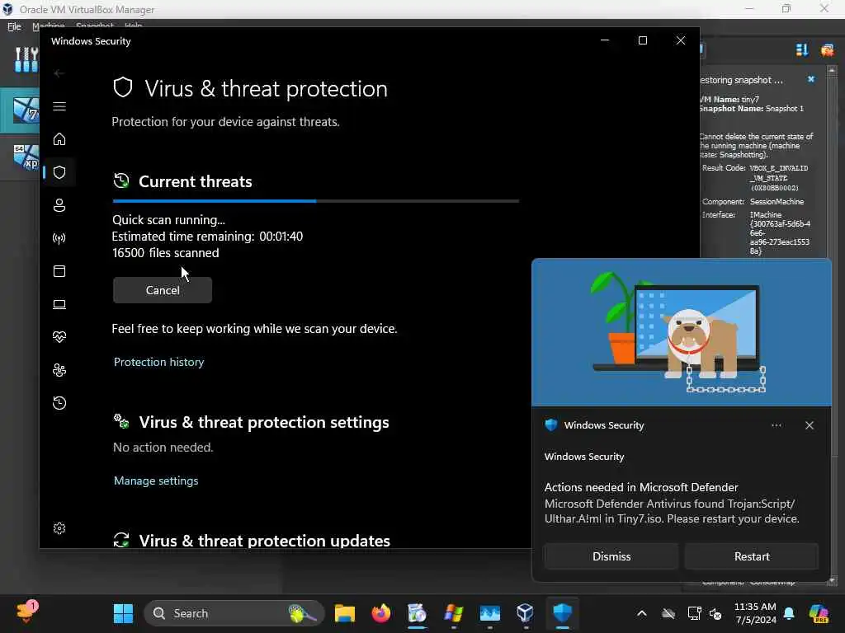Open the Manage settings link

point(156,481)
